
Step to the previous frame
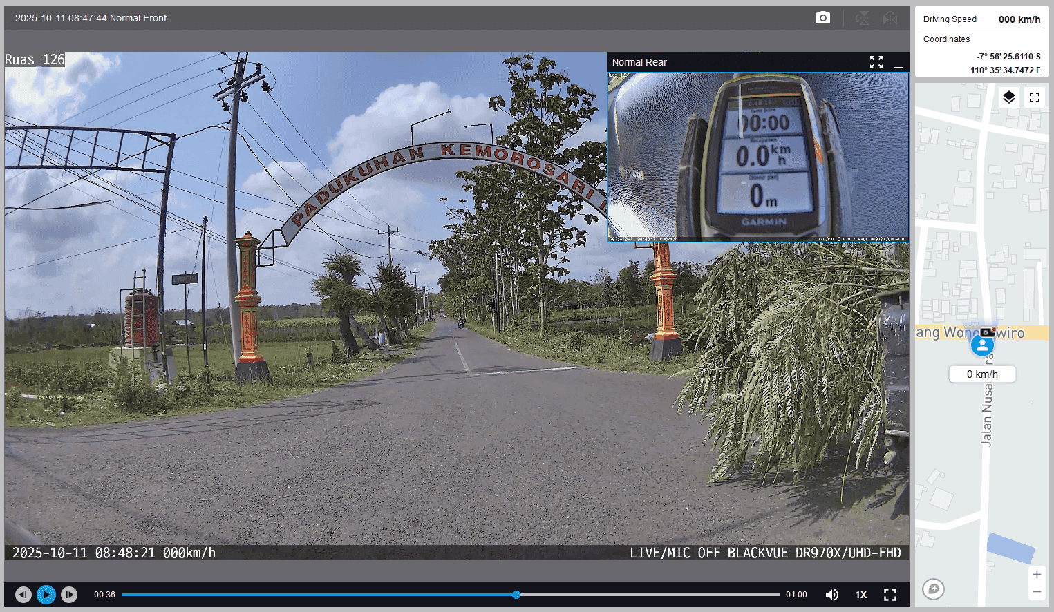[23, 595]
